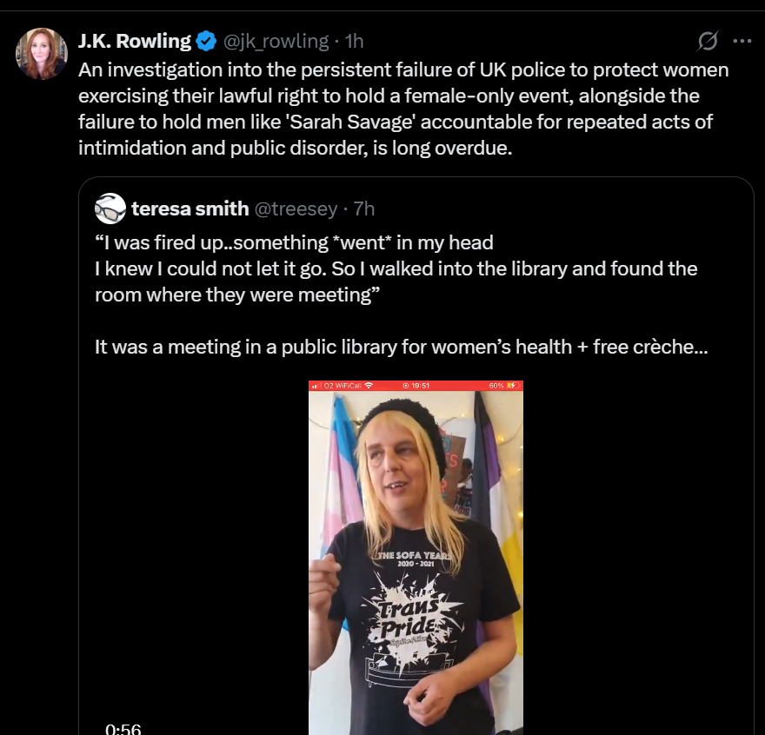Open the @treesey handle profile
This screenshot has width=765, height=735.
[295, 209]
